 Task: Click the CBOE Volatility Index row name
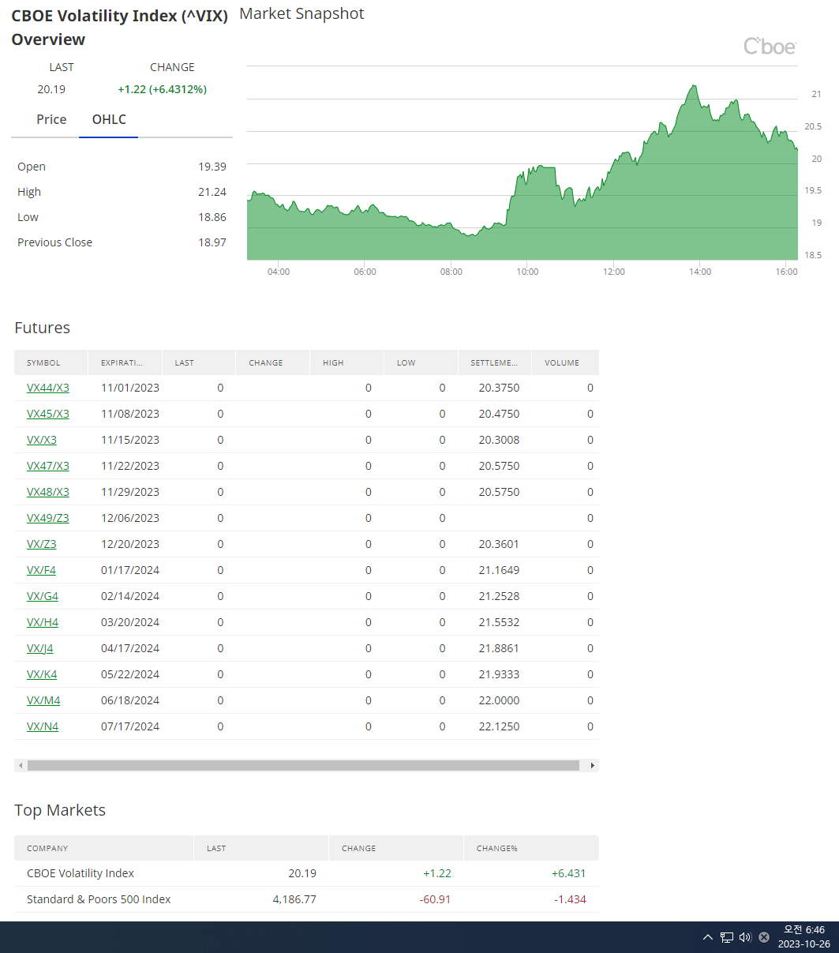point(81,873)
